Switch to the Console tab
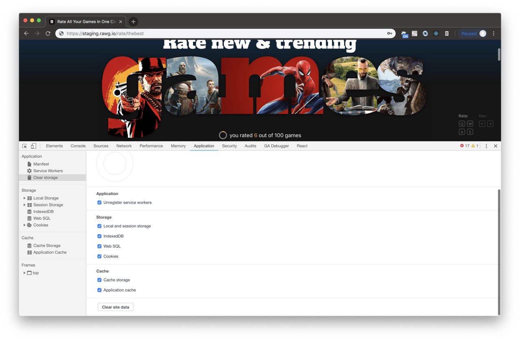The width and height of the screenshot is (520, 341). pyautogui.click(x=78, y=146)
